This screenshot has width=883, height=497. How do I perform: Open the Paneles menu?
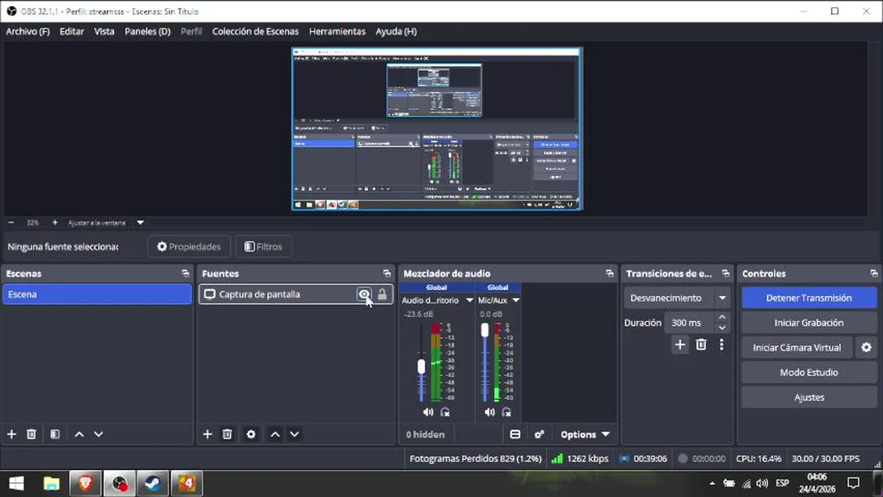[x=147, y=32]
